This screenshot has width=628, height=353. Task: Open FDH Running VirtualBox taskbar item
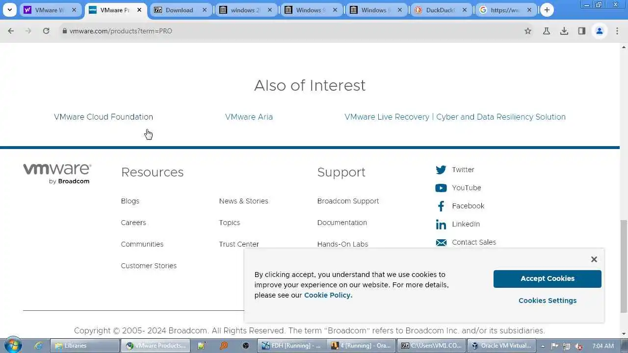coord(291,346)
